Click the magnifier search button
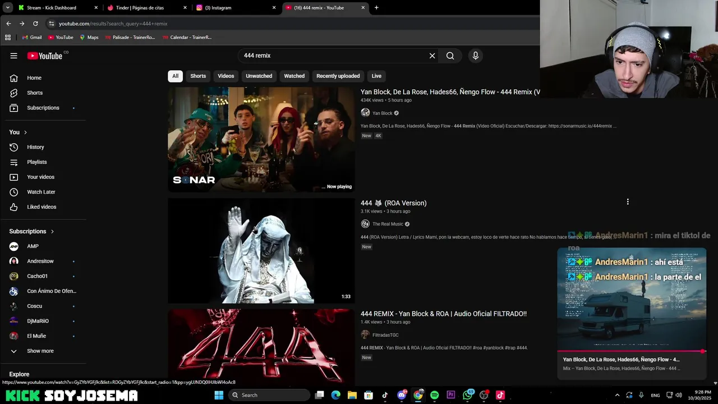 [450, 56]
